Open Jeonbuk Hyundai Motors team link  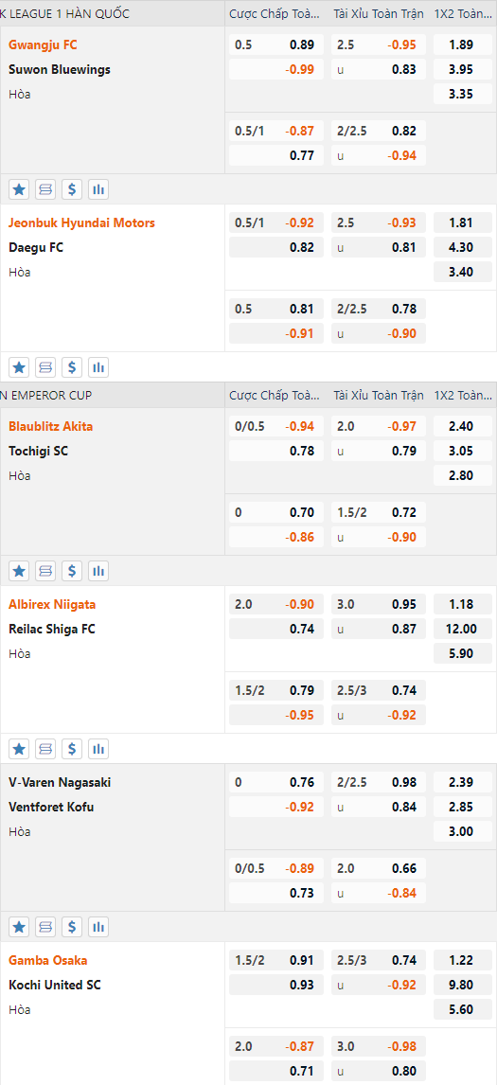point(81,222)
